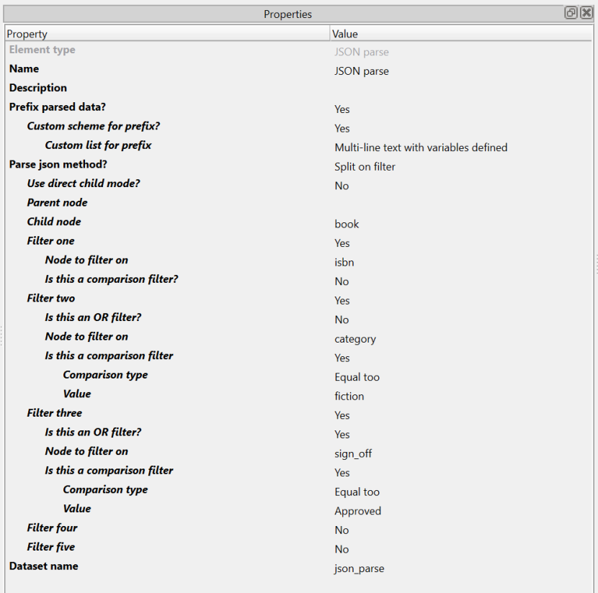
Task: Click the float/undock Properties panel icon
Action: tap(570, 13)
